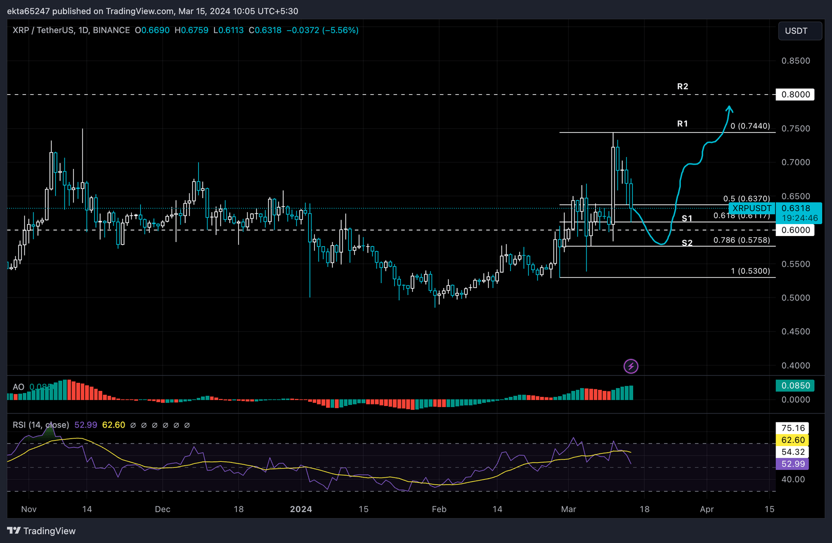Click the purple lightning flash icon on the chart
This screenshot has width=832, height=543.
pos(631,367)
